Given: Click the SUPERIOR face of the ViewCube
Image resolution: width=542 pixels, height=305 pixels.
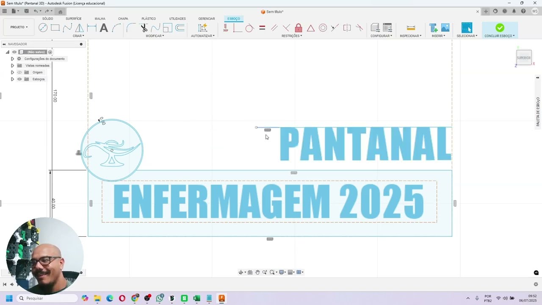Looking at the screenshot, I should click(524, 58).
